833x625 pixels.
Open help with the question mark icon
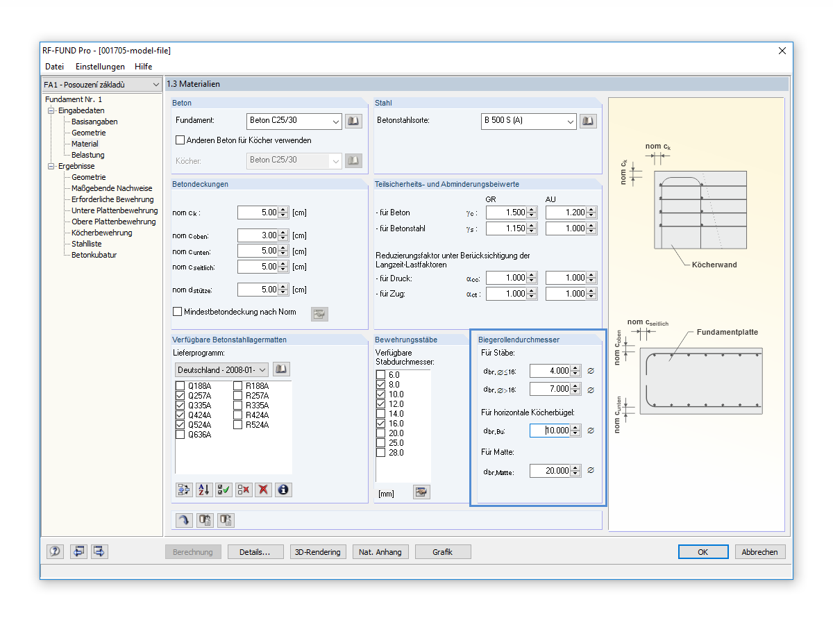coord(56,551)
